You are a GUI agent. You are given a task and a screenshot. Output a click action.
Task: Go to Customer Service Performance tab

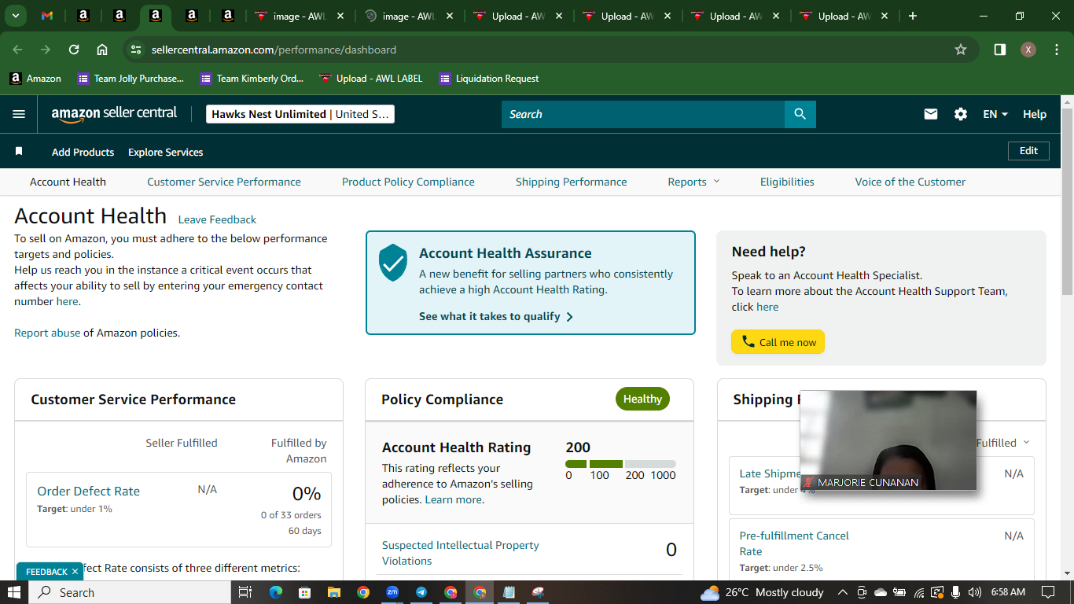pos(224,182)
